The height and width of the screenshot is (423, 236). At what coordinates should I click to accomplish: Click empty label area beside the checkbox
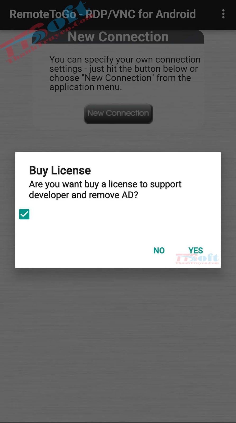[x=119, y=214]
